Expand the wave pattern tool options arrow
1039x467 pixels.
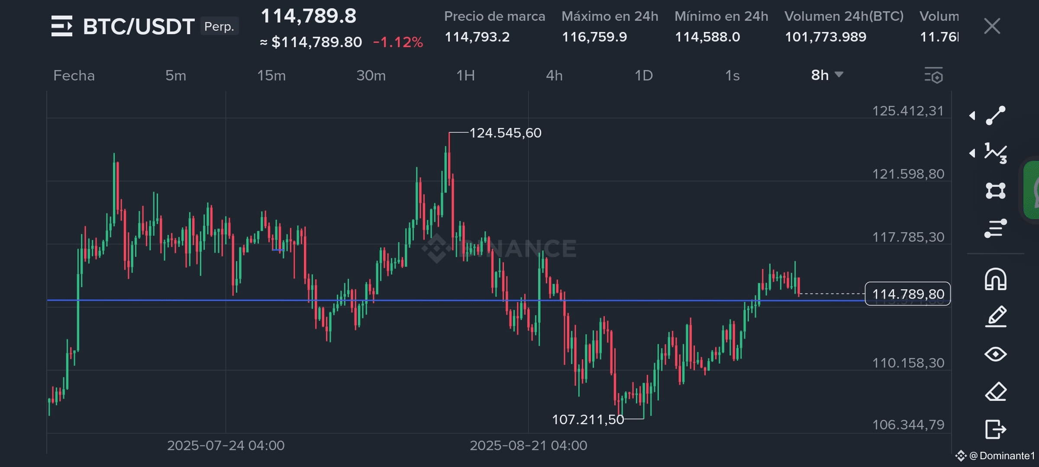click(972, 153)
